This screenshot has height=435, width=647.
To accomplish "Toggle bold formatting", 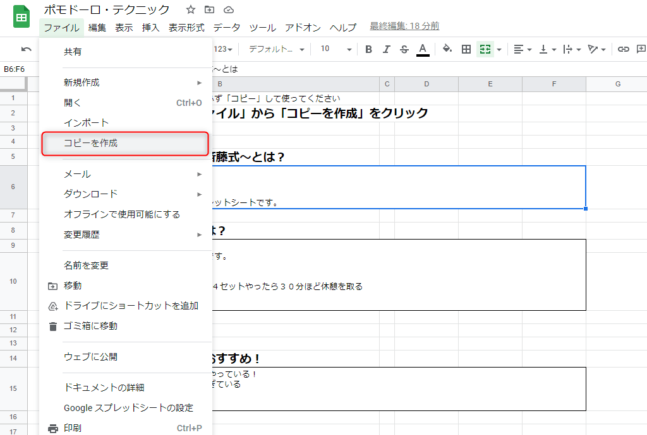I will 370,49.
